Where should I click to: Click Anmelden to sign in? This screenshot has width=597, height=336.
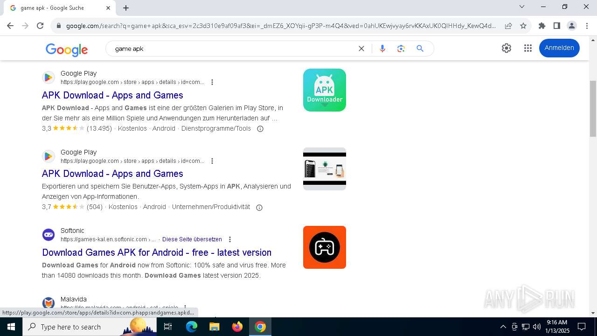559,48
